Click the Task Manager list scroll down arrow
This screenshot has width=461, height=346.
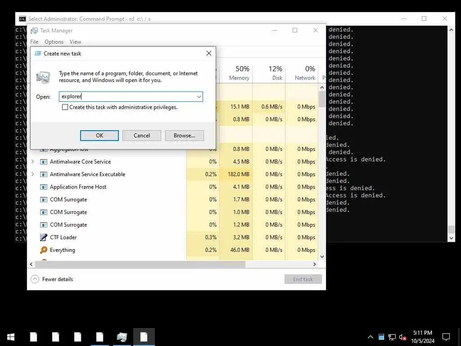(x=322, y=256)
